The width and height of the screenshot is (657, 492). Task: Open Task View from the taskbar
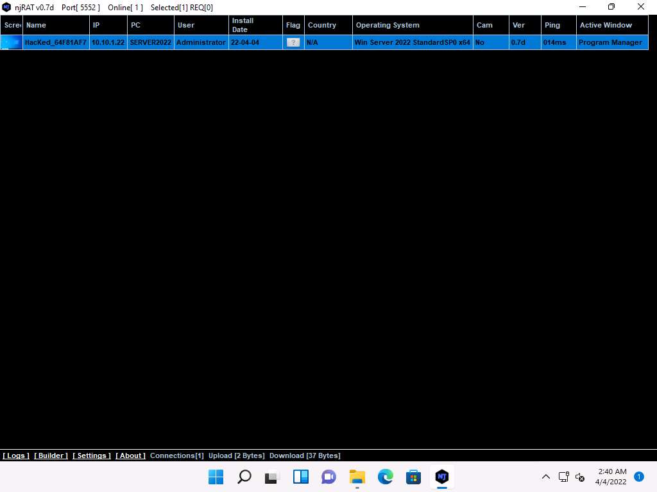pyautogui.click(x=273, y=477)
